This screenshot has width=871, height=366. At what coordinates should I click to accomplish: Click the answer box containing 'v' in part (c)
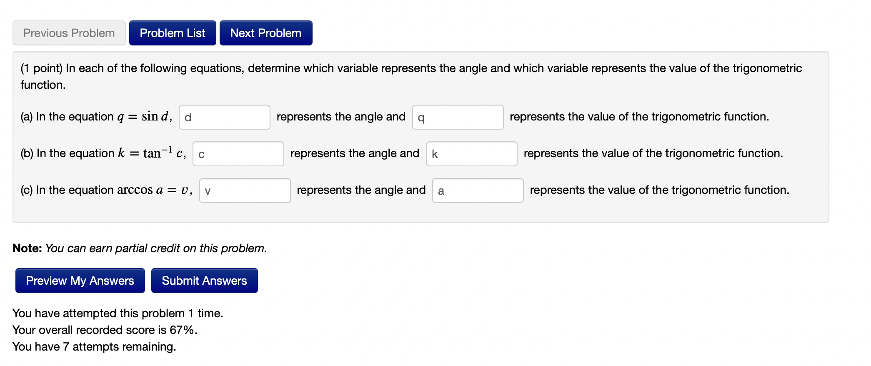coord(245,191)
